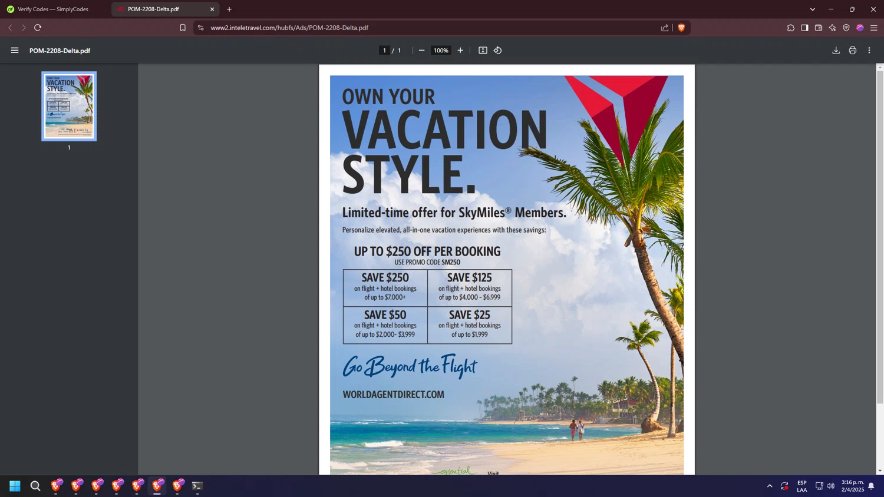This screenshot has height=497, width=884.
Task: Open the browser main menu
Action: [874, 28]
